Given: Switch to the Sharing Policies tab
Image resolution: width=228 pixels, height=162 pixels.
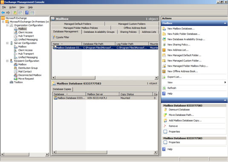Looking at the screenshot, I should [128, 32].
